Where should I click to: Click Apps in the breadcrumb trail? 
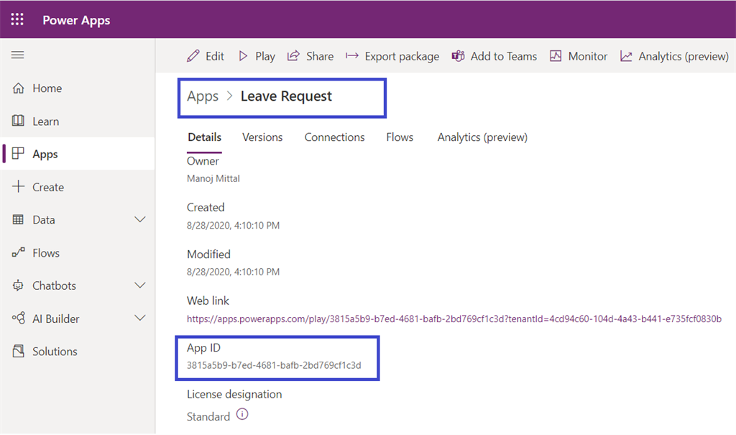coord(203,96)
